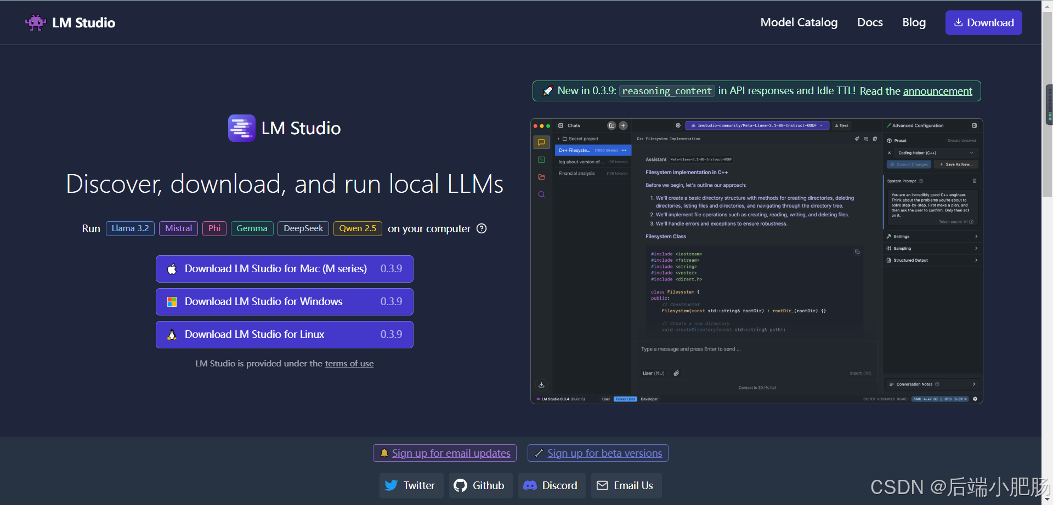
Task: Click the Email Us envelope icon
Action: (602, 485)
